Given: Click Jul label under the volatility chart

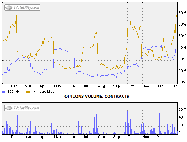Looking at the screenshot, I should (x=86, y=86).
